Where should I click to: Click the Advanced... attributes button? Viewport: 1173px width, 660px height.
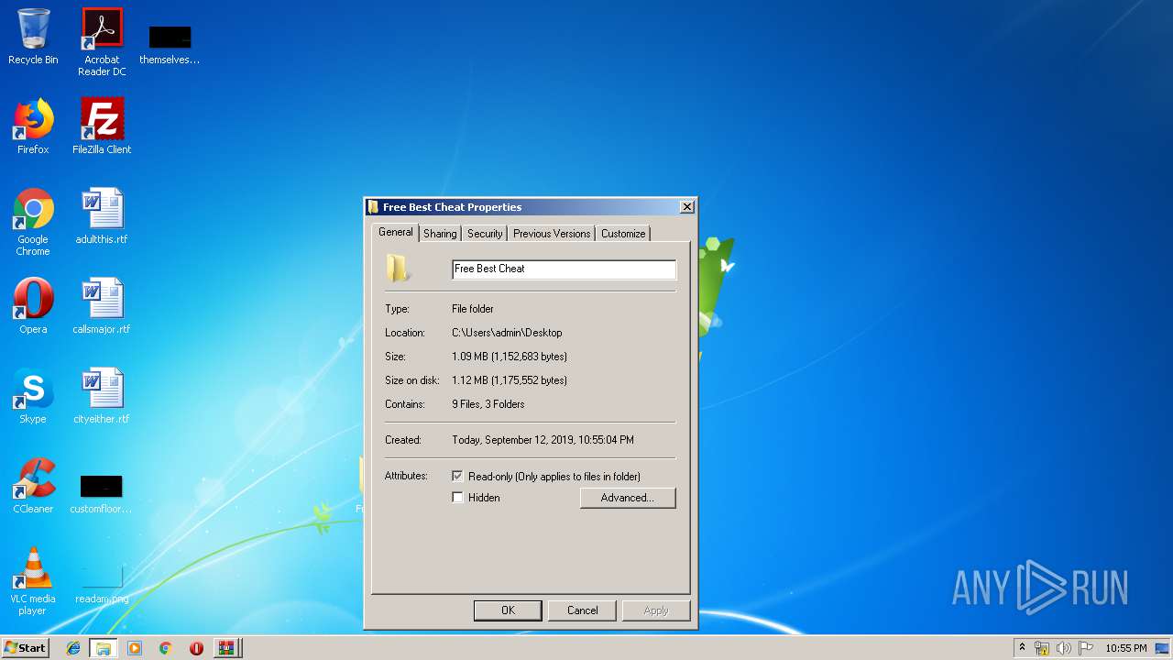tap(628, 498)
